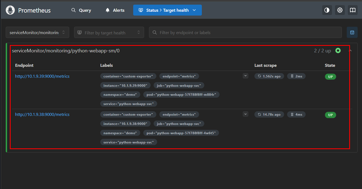Open endpoint http://10.1.9.39:9000/metrics link
The height and width of the screenshot is (189, 362).
(x=42, y=76)
